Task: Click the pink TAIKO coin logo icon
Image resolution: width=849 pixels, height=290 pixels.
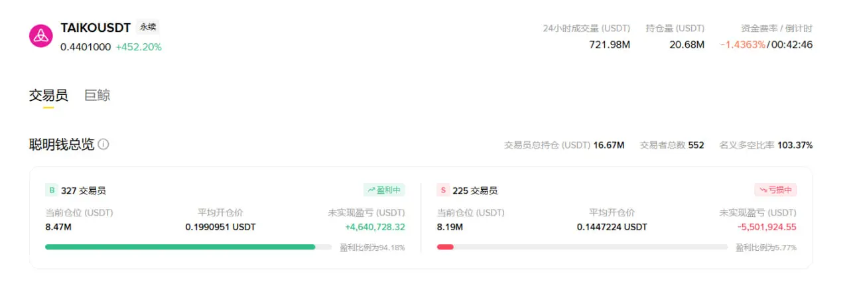Action: [x=41, y=35]
